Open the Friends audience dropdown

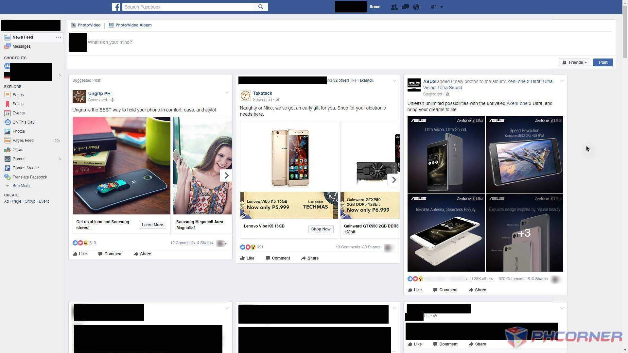click(574, 62)
